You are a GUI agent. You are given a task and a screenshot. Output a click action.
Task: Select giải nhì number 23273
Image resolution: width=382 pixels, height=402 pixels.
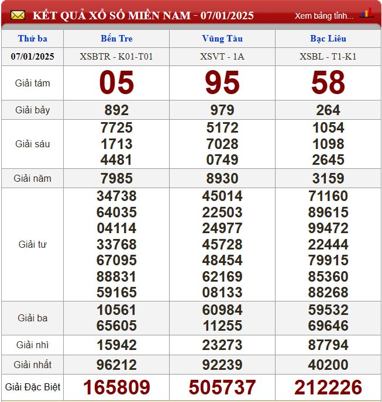click(x=222, y=345)
